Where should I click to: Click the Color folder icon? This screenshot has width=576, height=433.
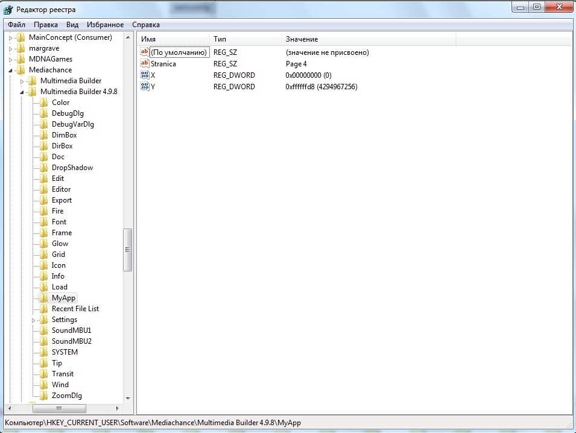tap(43, 103)
